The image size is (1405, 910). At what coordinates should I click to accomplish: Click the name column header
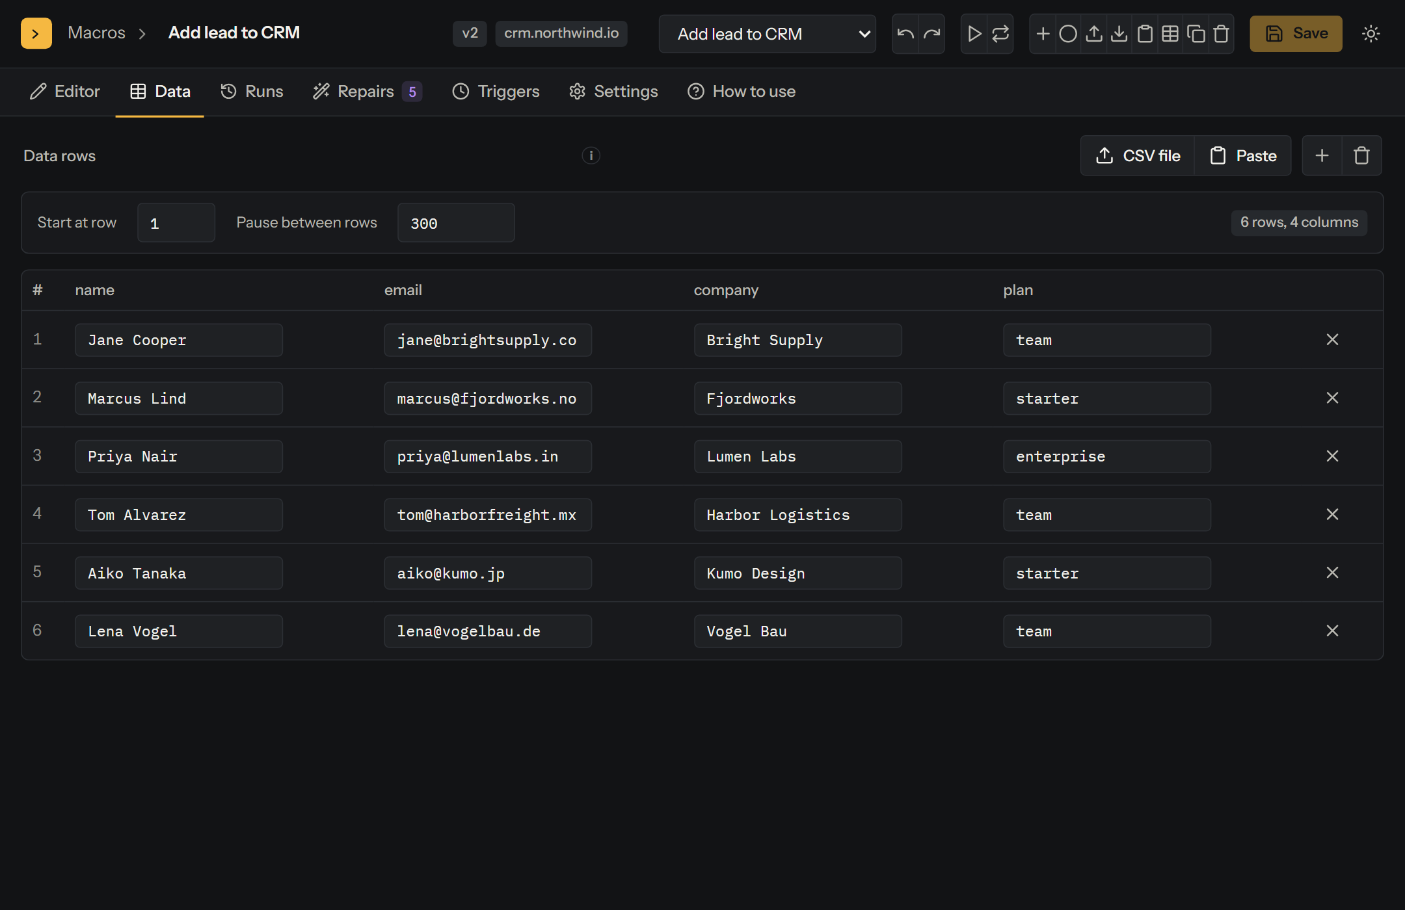pyautogui.click(x=94, y=290)
